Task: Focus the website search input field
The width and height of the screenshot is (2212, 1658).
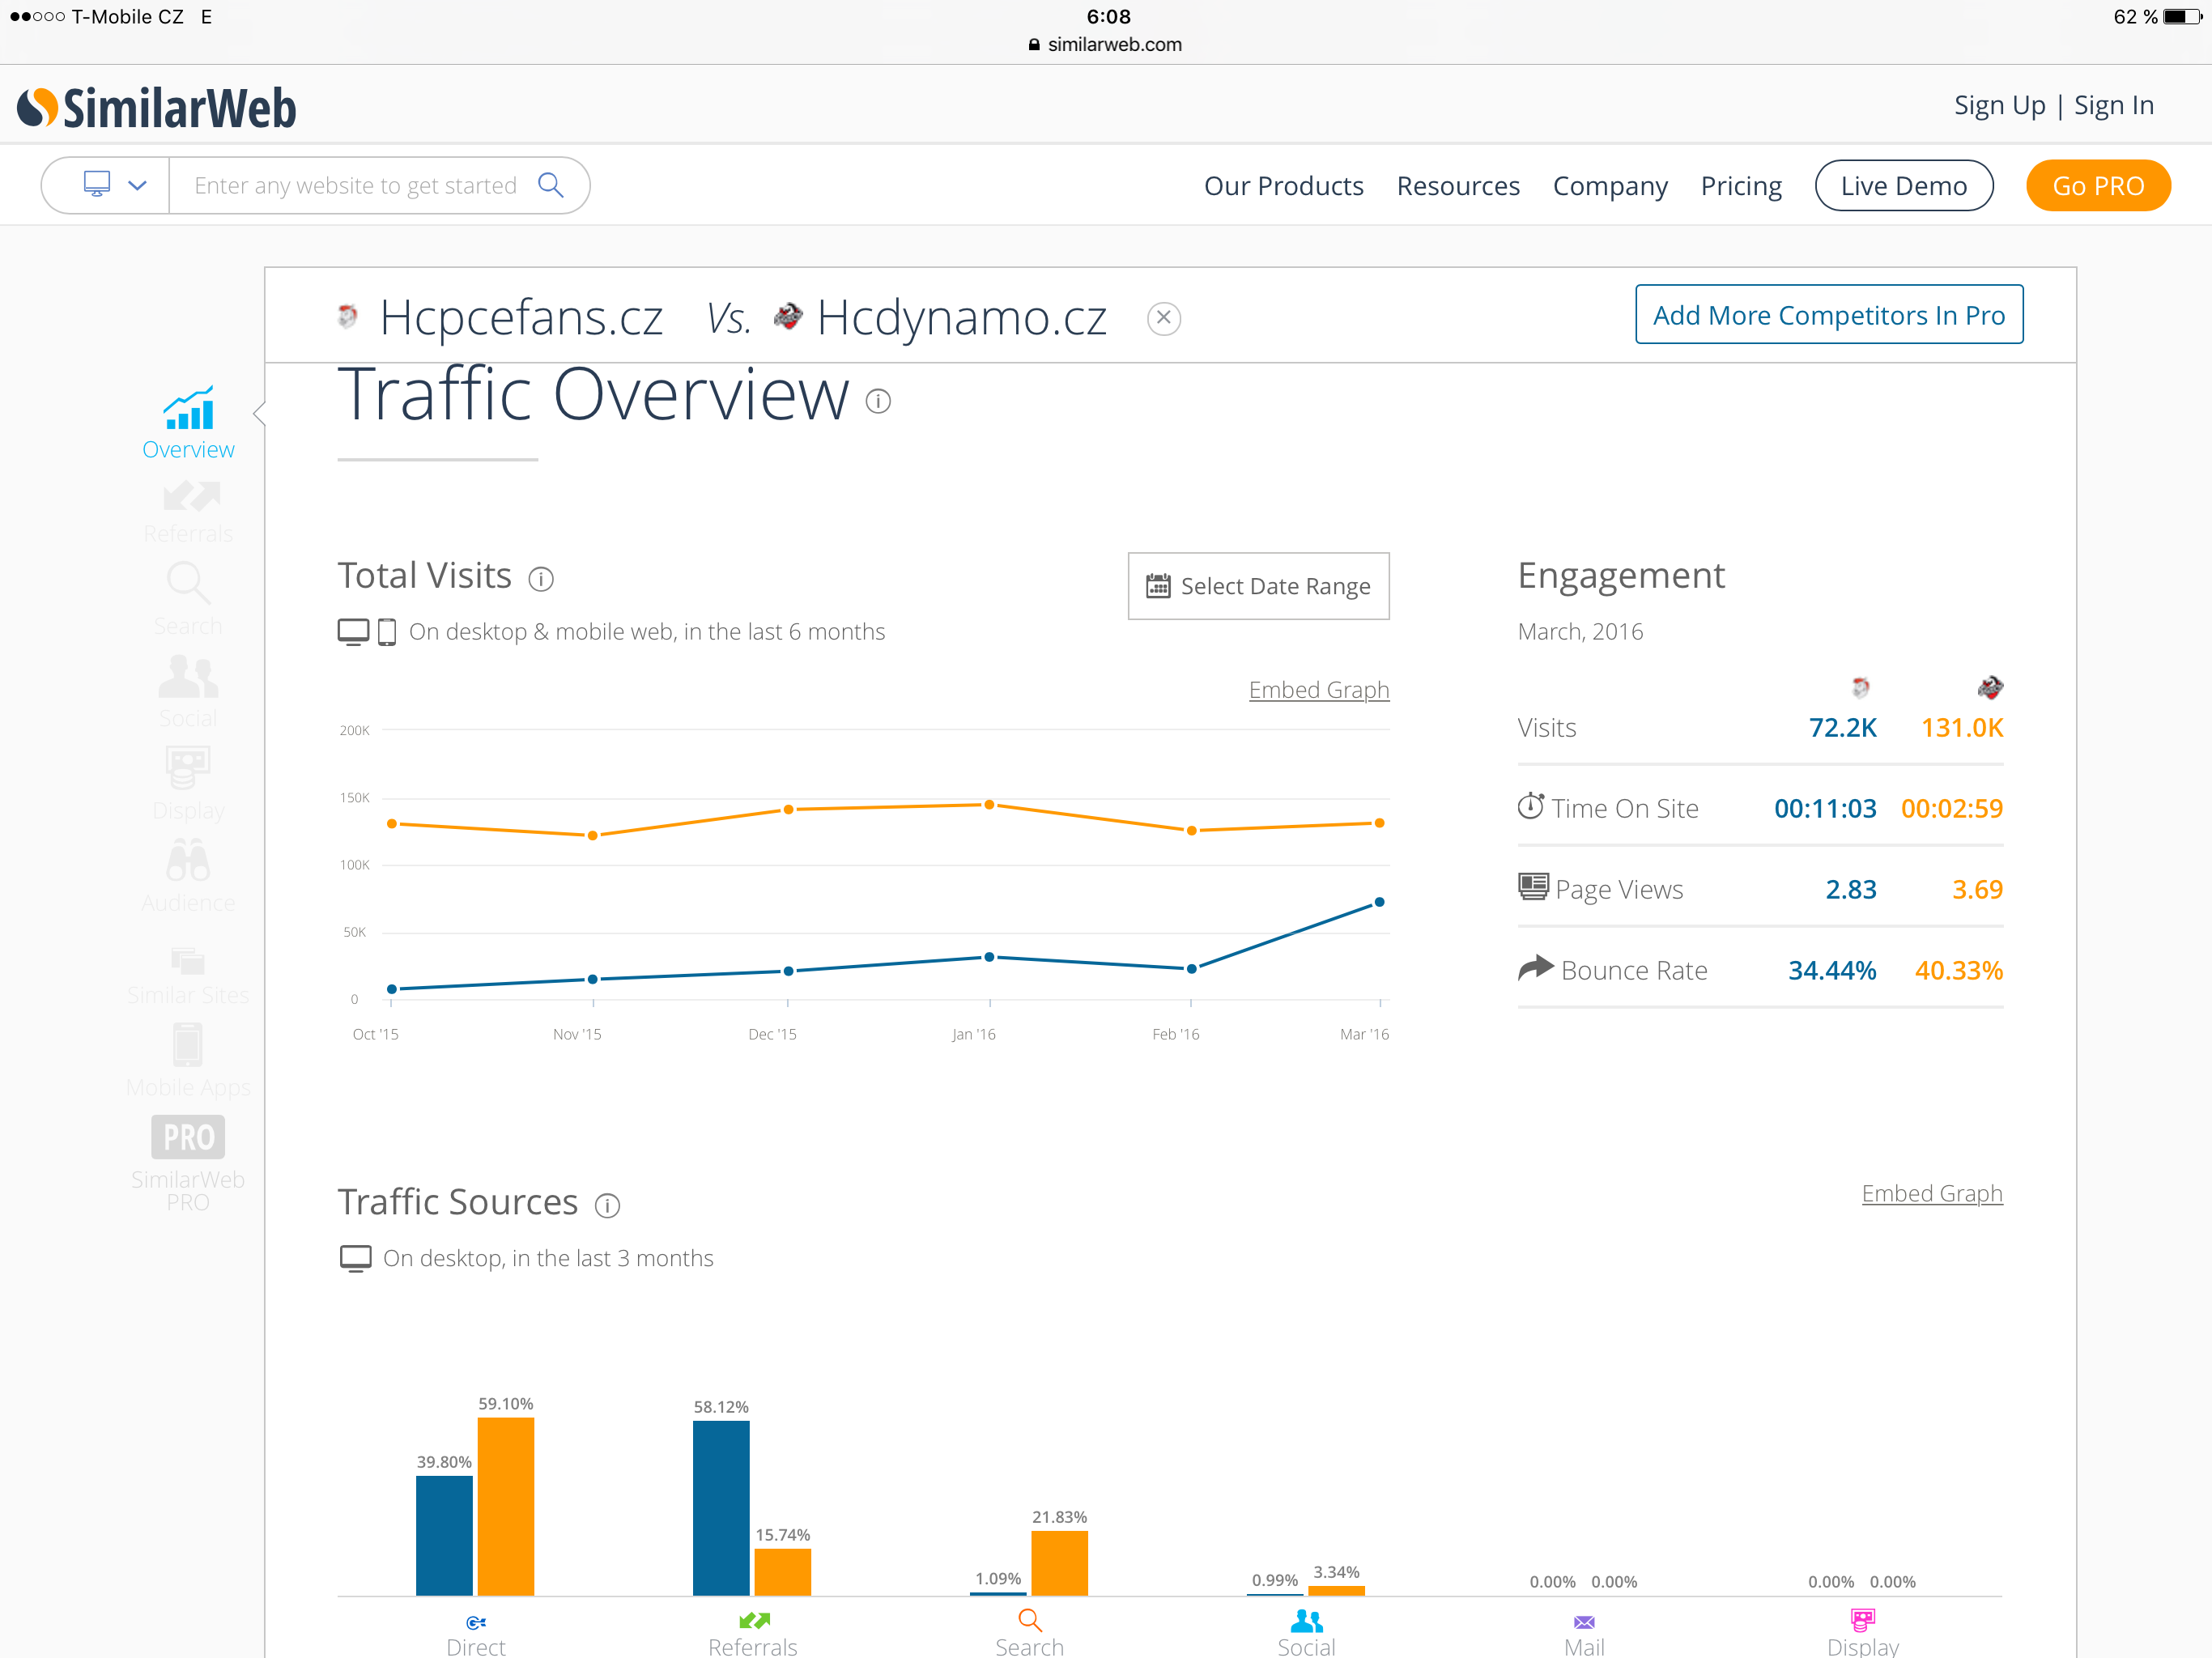Action: [356, 185]
